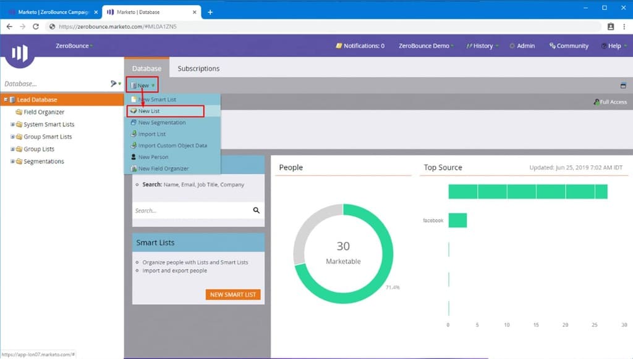633x359 pixels.
Task: Collapse the Lead Database tree node
Action: click(x=6, y=99)
